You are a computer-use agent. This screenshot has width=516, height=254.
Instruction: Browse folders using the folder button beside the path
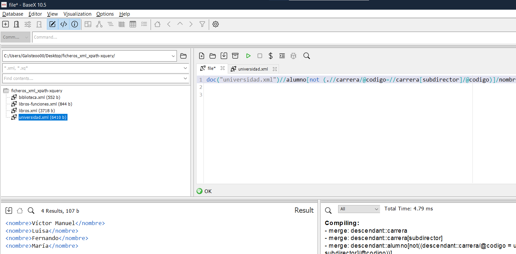[x=183, y=56]
